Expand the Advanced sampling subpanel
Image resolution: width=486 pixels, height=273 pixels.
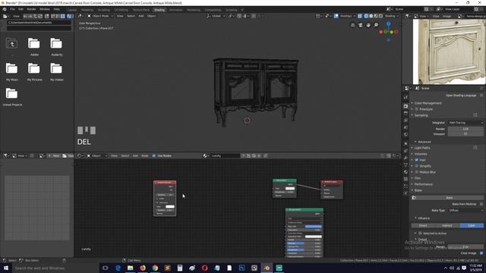(x=424, y=142)
